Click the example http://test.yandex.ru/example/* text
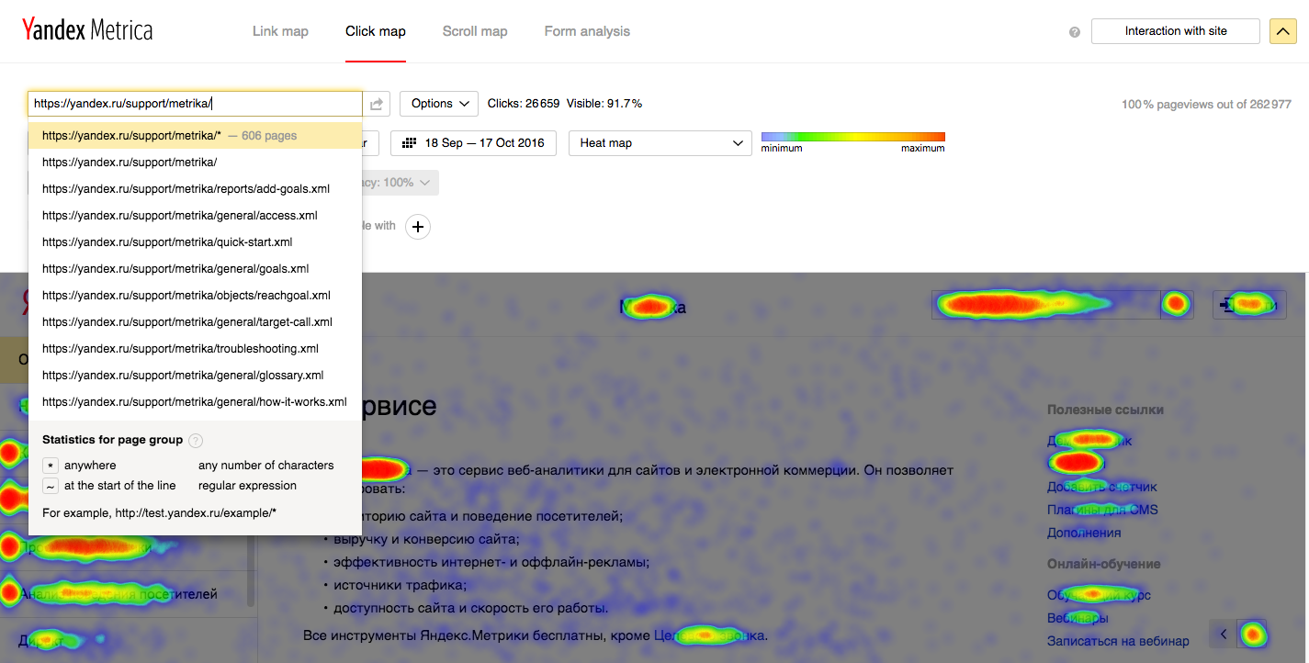 click(196, 512)
